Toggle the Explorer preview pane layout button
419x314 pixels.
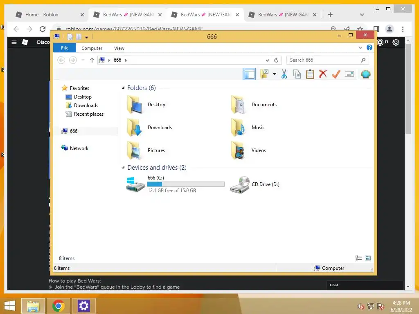click(x=249, y=74)
